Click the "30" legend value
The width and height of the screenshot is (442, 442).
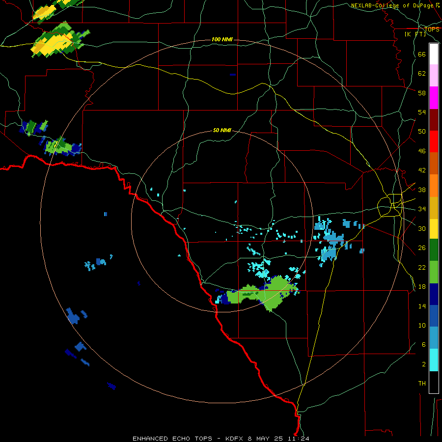422,228
